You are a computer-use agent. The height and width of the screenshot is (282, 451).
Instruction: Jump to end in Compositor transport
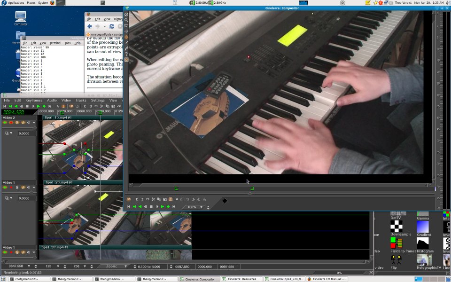[174, 207]
